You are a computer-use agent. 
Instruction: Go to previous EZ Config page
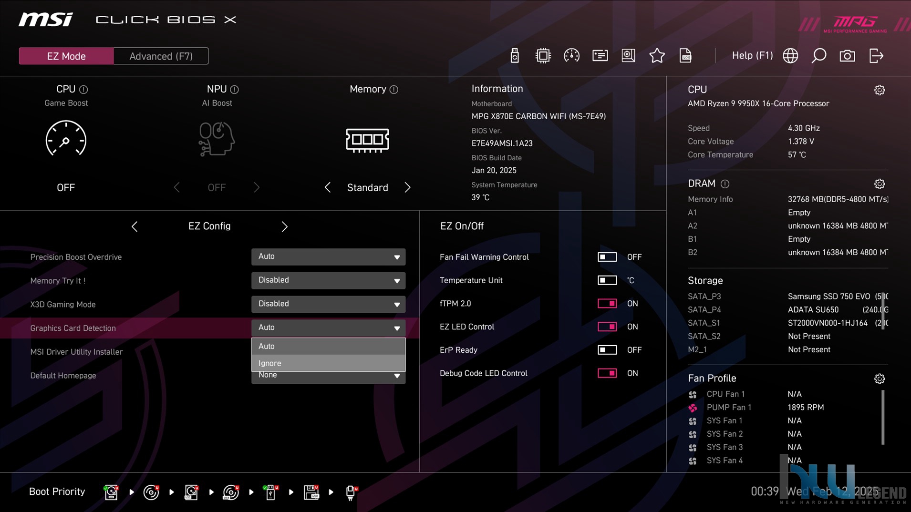pyautogui.click(x=135, y=226)
